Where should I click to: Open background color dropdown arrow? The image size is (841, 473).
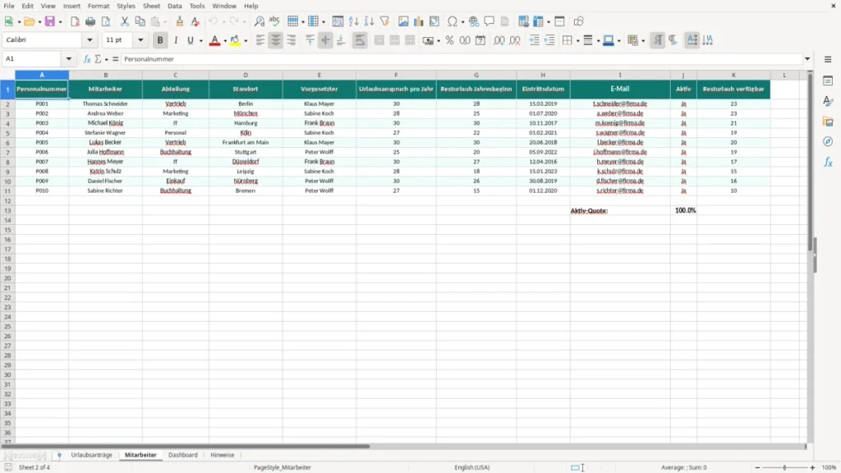click(246, 40)
